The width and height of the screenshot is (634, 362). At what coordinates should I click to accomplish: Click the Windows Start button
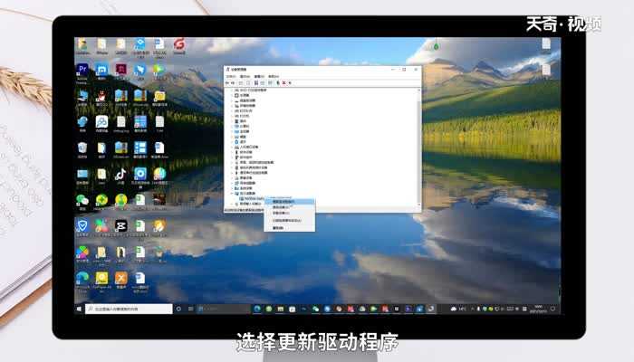pyautogui.click(x=80, y=309)
